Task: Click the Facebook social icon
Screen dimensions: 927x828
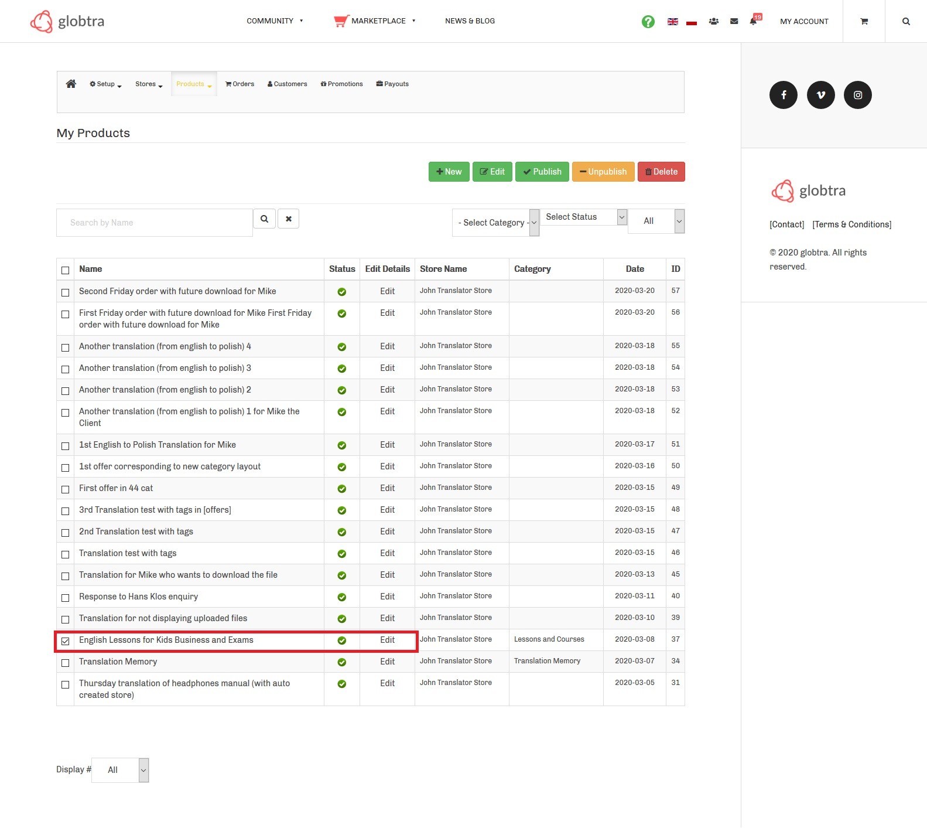Action: coord(783,95)
